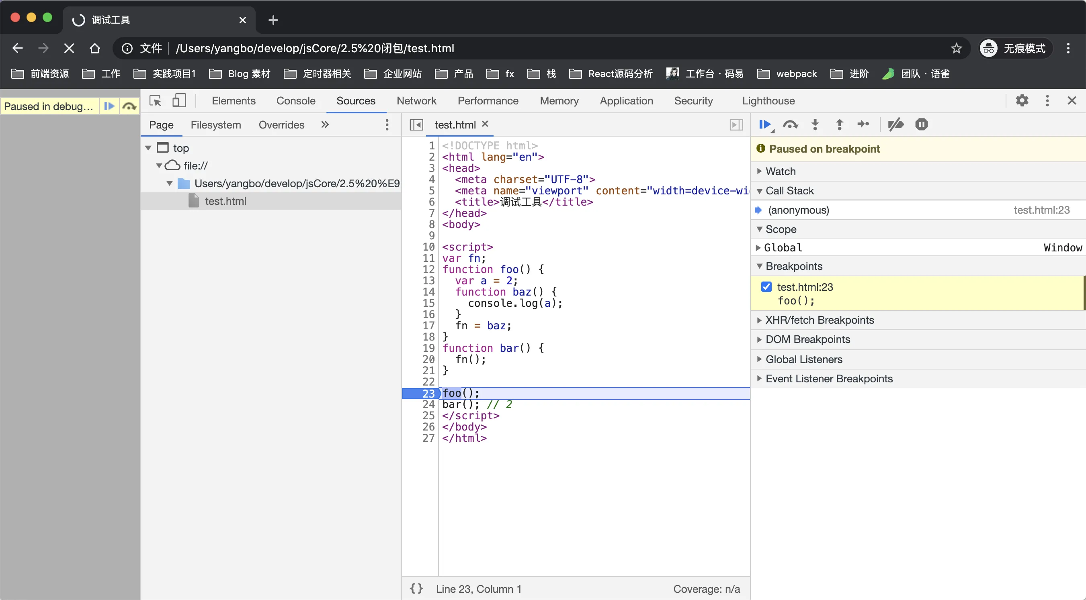Expand Event Listener Breakpoints section
Viewport: 1086px width, 600px height.
pos(759,378)
